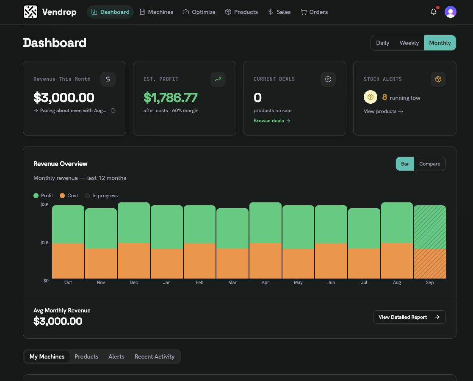Switch chart to Compare view
The height and width of the screenshot is (381, 473).
429,164
